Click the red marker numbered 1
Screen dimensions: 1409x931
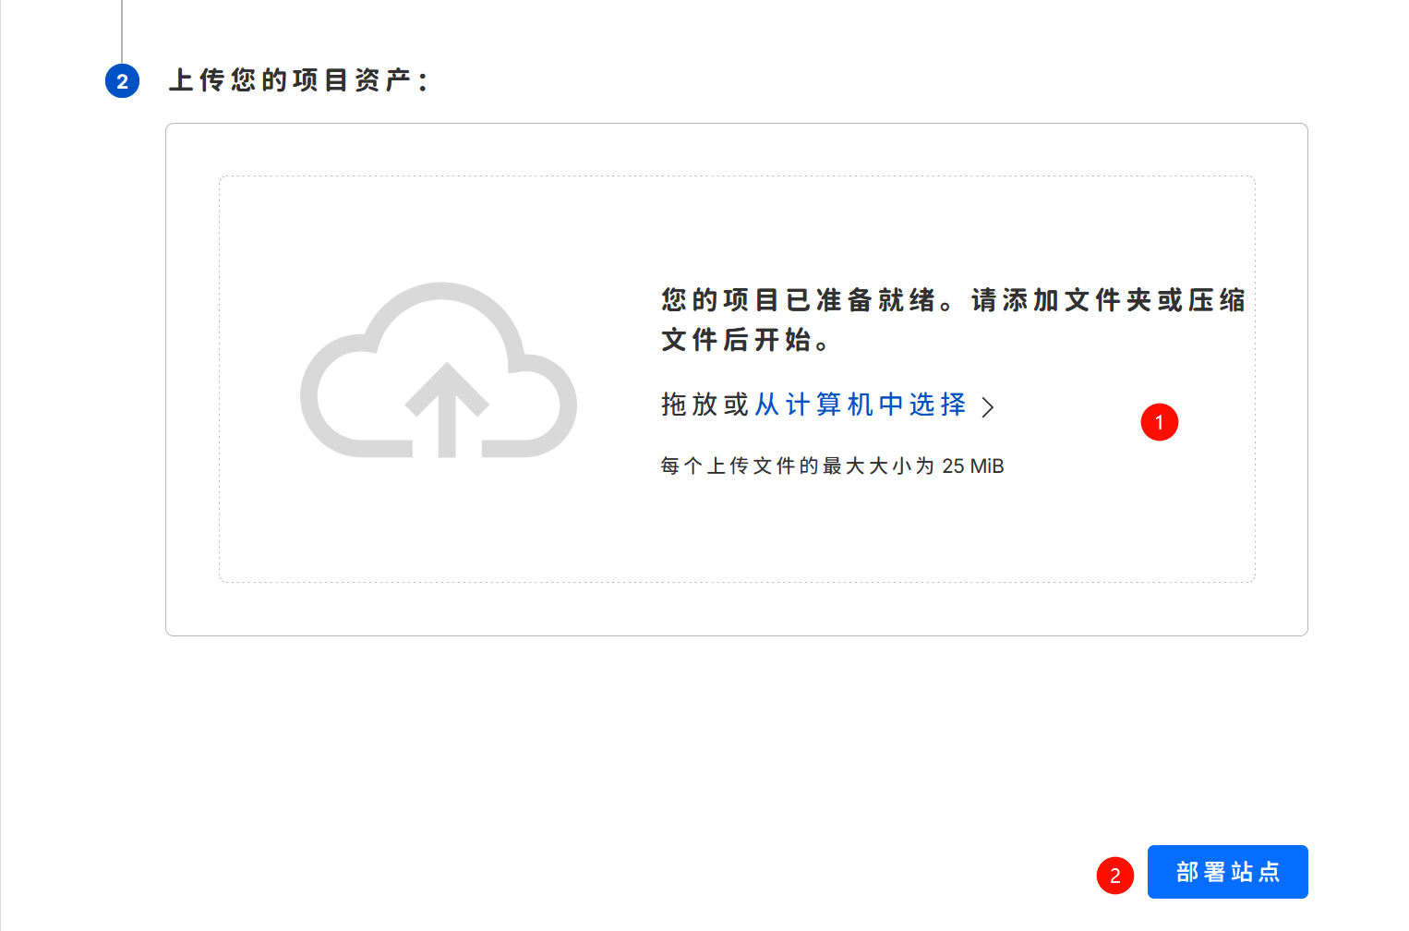1159,422
